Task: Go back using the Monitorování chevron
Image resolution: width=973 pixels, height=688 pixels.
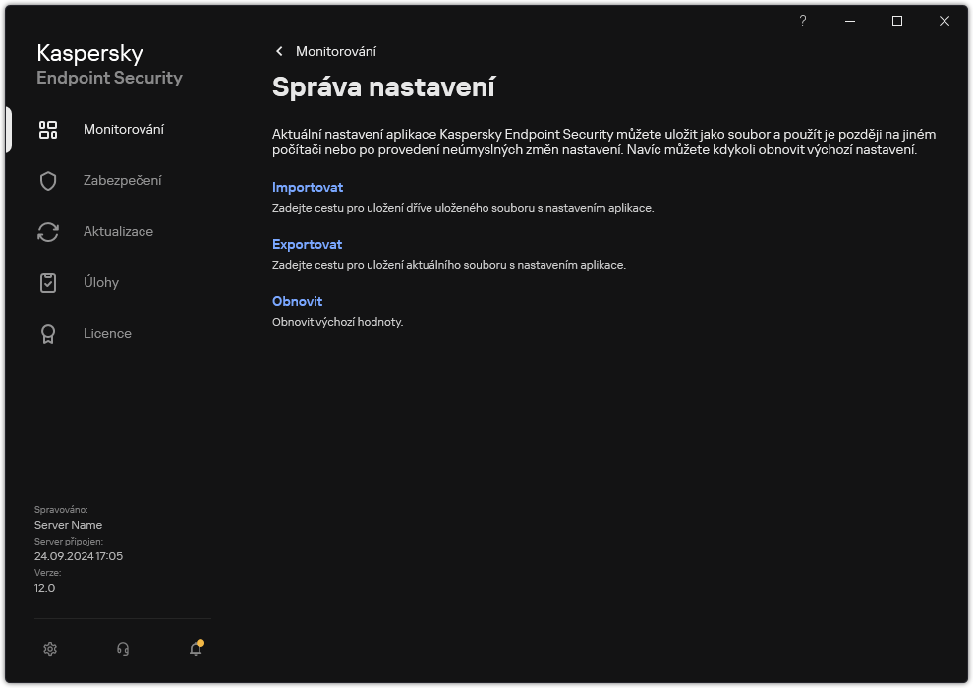Action: [x=279, y=51]
